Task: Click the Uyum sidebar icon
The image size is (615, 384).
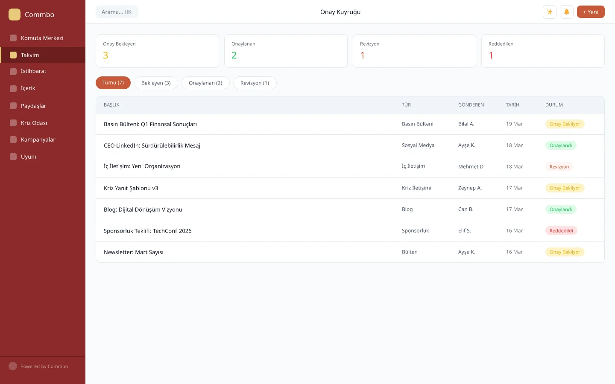Action: click(13, 157)
